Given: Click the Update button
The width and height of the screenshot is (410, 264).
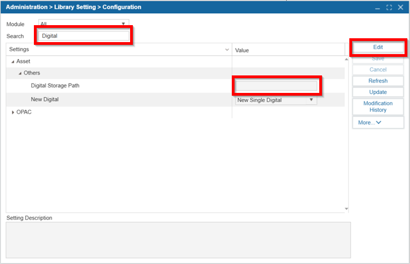Looking at the screenshot, I should coord(378,92).
